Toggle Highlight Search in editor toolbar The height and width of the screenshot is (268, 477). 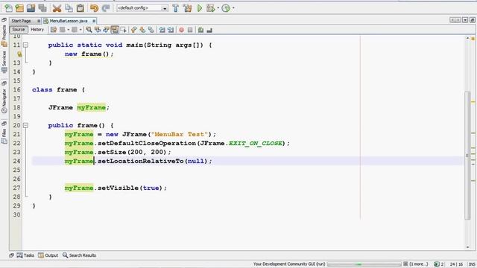coord(115,30)
